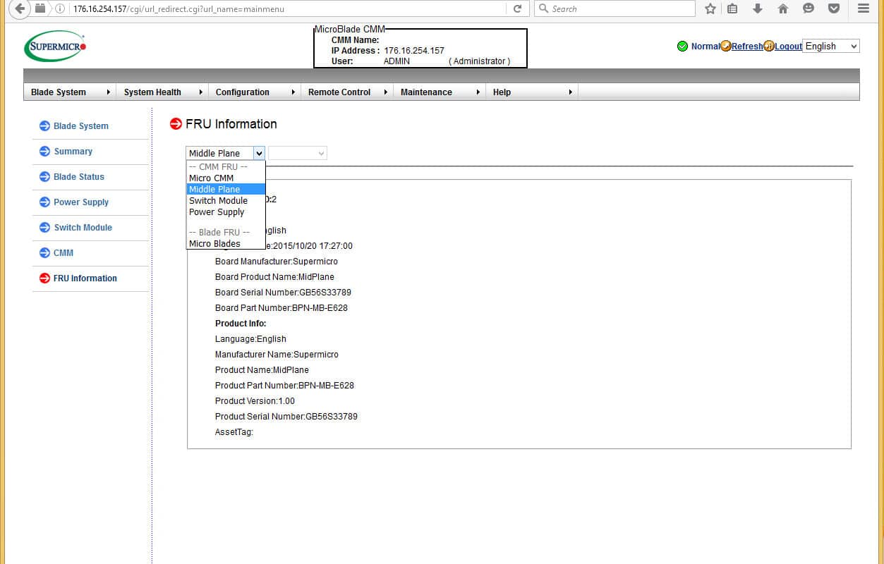The width and height of the screenshot is (884, 564).
Task: Open the English language dropdown
Action: tap(831, 47)
